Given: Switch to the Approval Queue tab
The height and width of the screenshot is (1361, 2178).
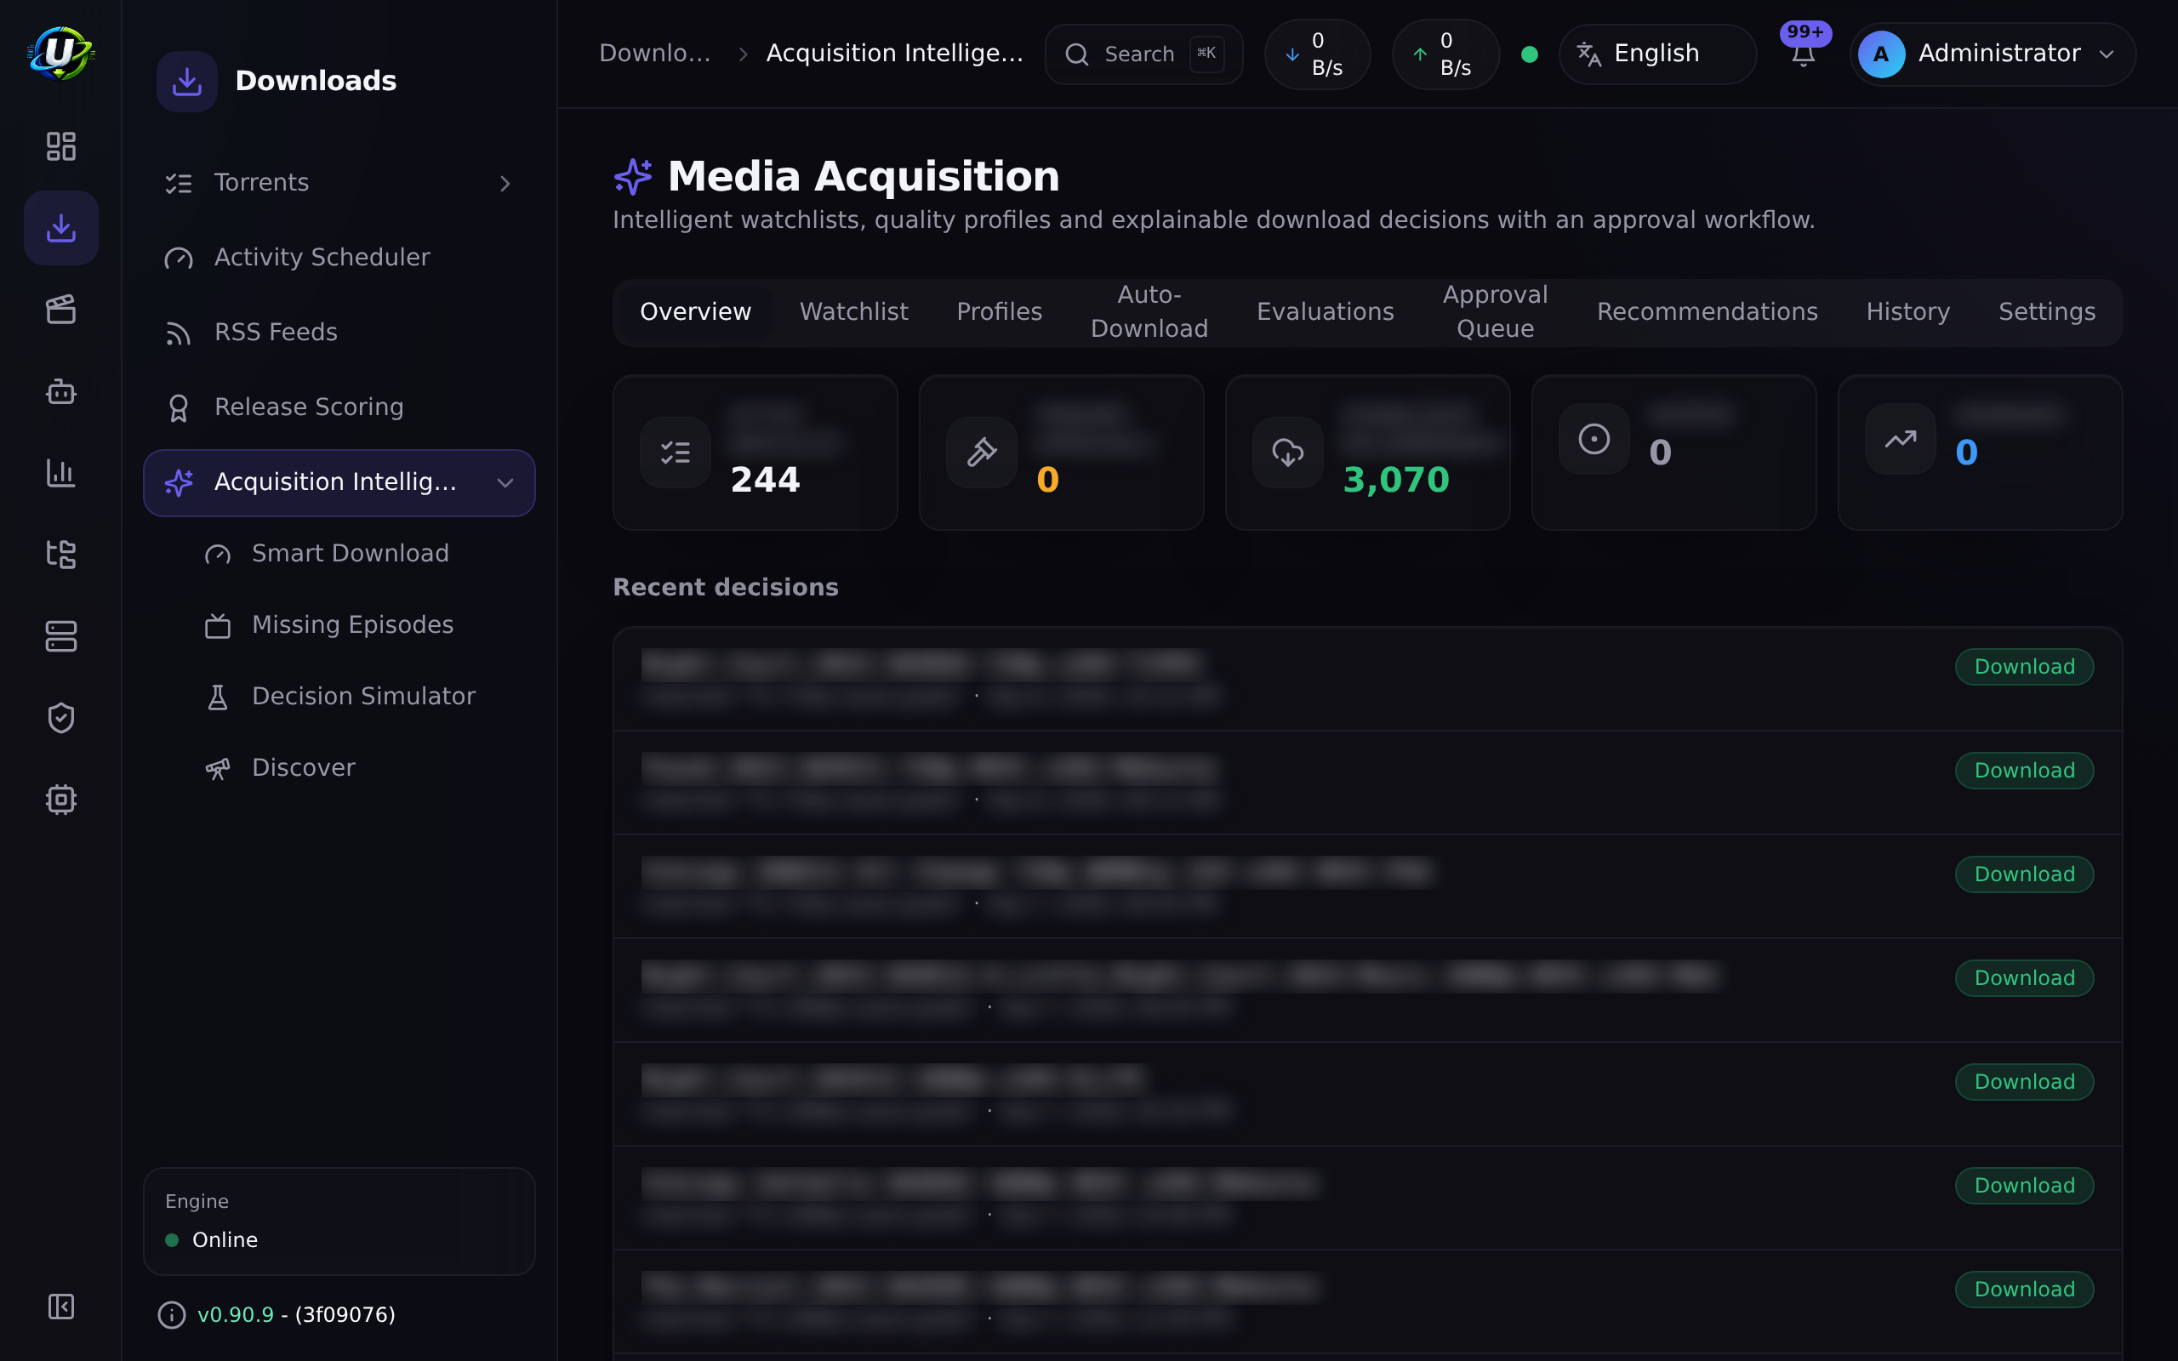Looking at the screenshot, I should click(x=1495, y=311).
